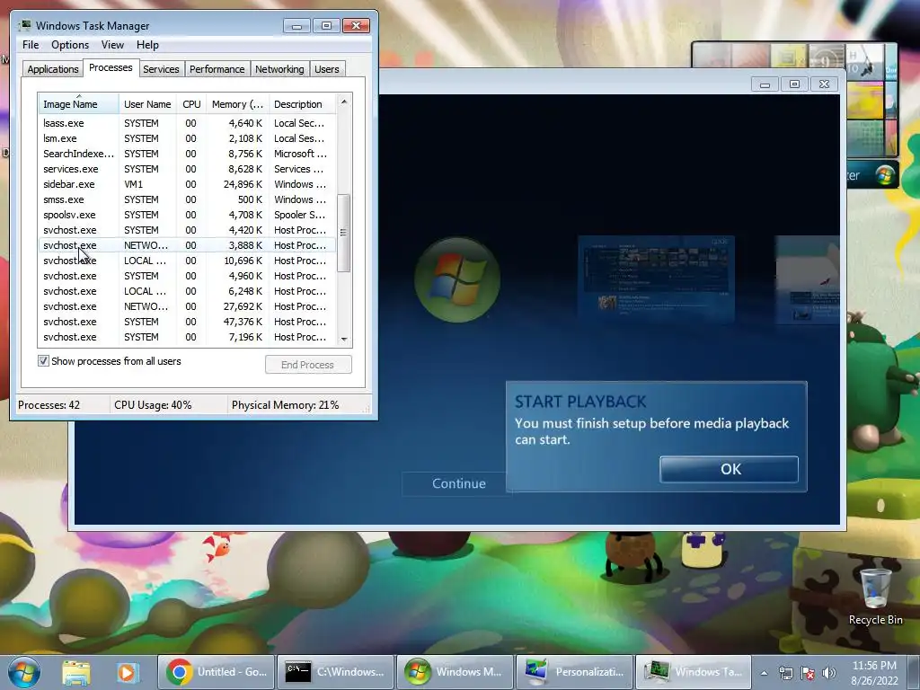Select svchost.exe using 7,196 K memory
The image size is (920, 690).
coord(187,337)
